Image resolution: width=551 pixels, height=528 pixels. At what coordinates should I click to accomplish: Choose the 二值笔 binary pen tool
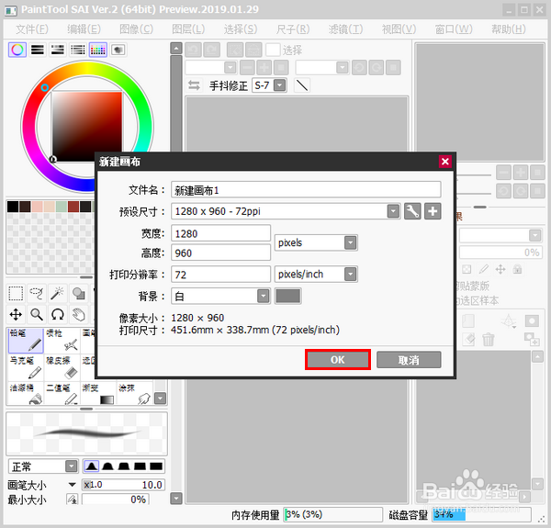tap(62, 393)
